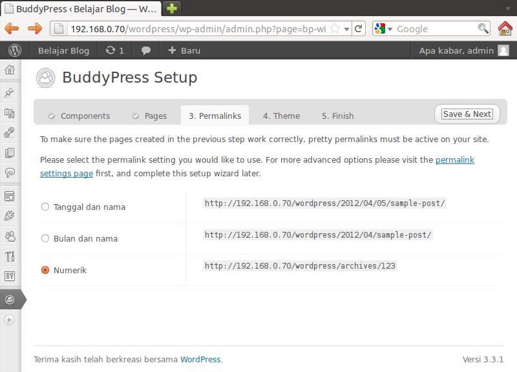
Task: Open the Users icon in the sidebar
Action: pyautogui.click(x=10, y=236)
